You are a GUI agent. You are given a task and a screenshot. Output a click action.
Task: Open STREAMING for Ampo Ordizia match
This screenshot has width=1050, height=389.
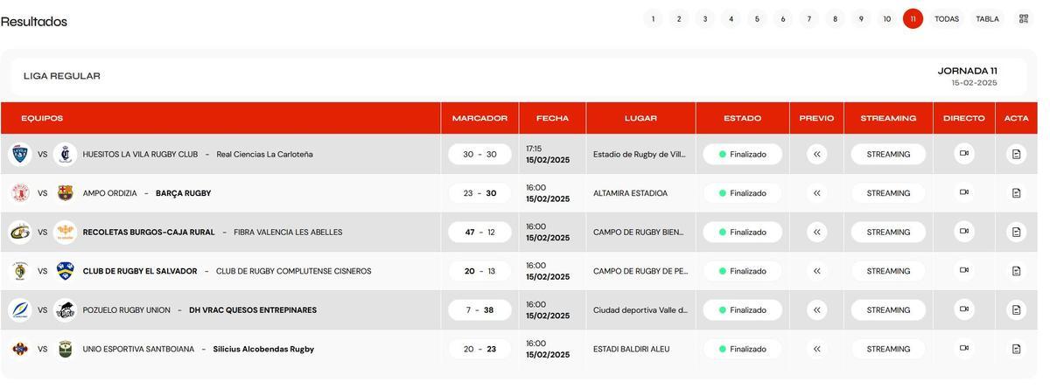click(888, 193)
